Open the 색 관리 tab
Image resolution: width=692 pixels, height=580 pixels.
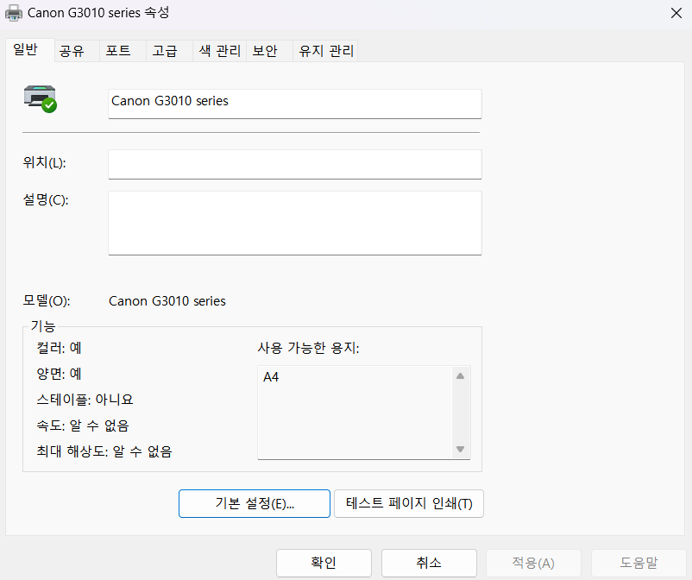click(x=219, y=51)
